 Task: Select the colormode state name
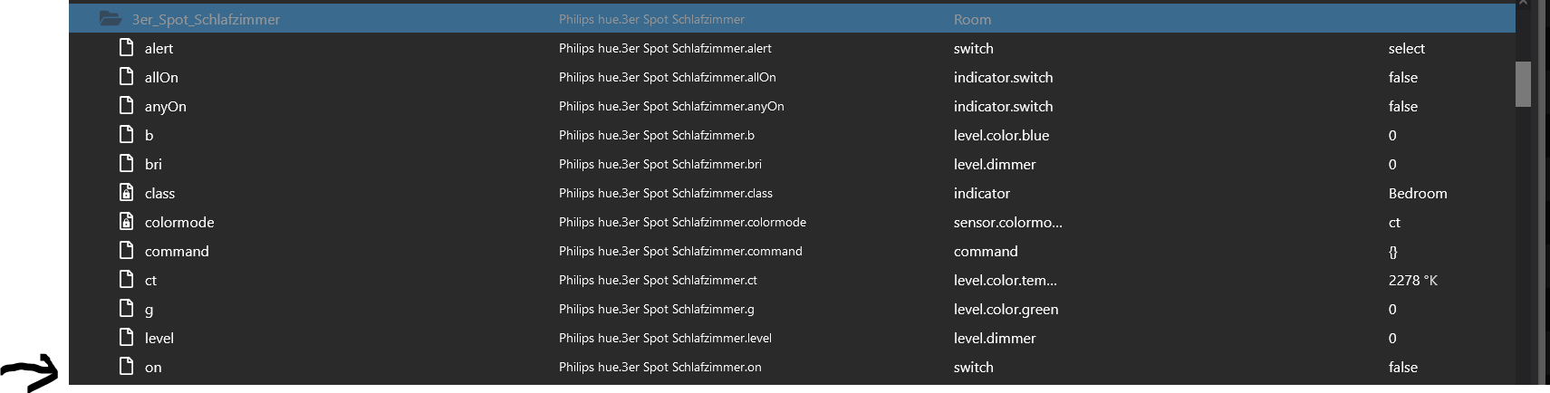[x=179, y=222]
